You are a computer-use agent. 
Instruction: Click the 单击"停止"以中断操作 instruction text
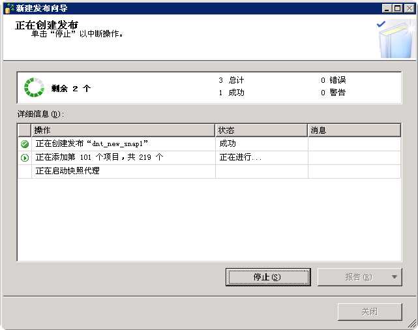pos(77,34)
